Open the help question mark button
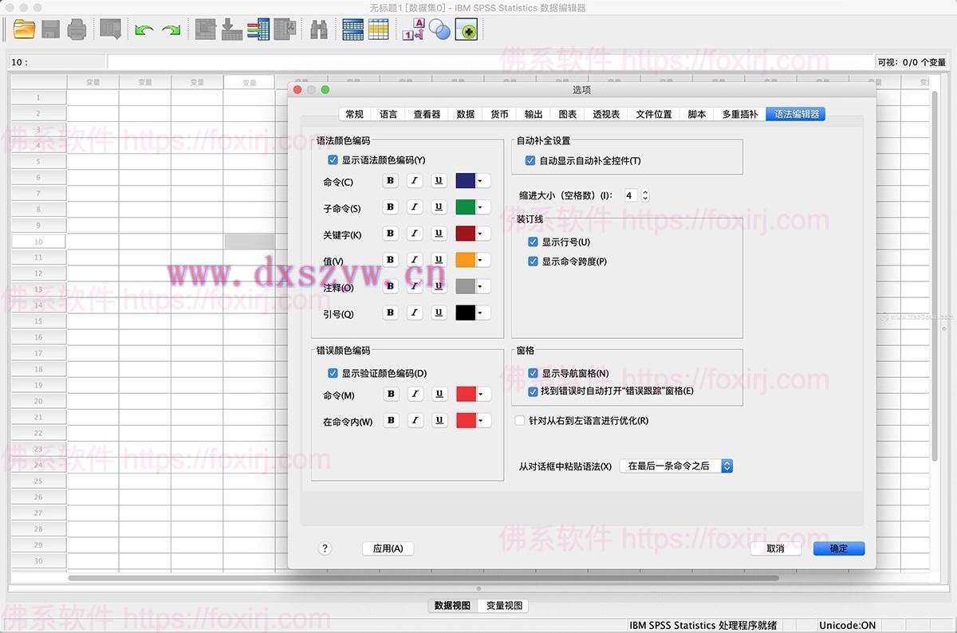The width and height of the screenshot is (957, 633). [325, 548]
